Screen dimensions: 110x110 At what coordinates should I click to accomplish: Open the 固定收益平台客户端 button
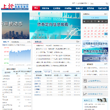pos(95,87)
